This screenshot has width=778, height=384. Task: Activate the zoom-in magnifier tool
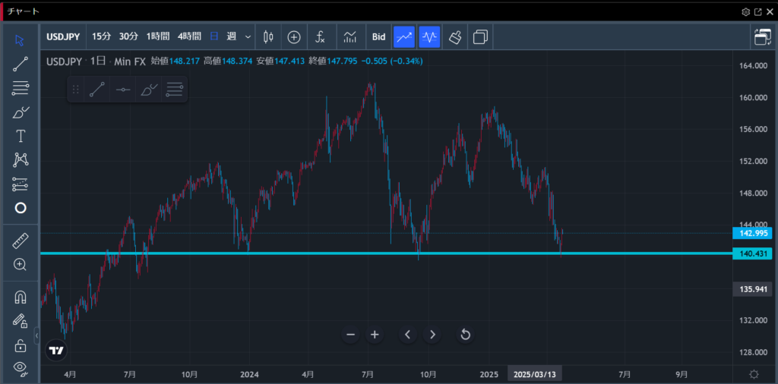point(20,265)
